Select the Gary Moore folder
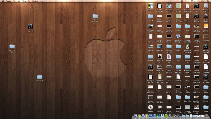This screenshot has width=211, height=119. [206, 87]
